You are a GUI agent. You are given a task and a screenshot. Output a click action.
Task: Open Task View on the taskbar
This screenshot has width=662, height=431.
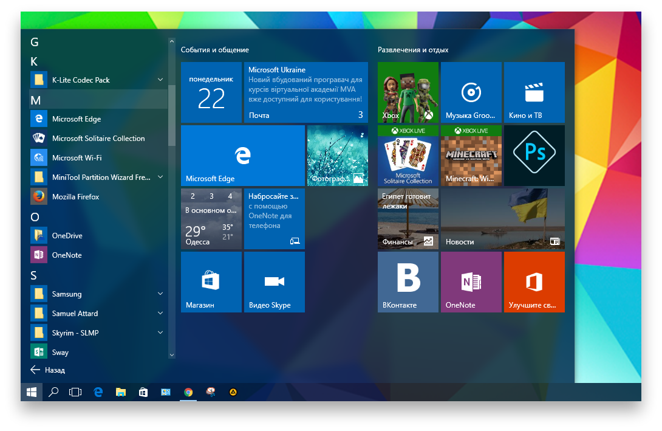pyautogui.click(x=75, y=392)
